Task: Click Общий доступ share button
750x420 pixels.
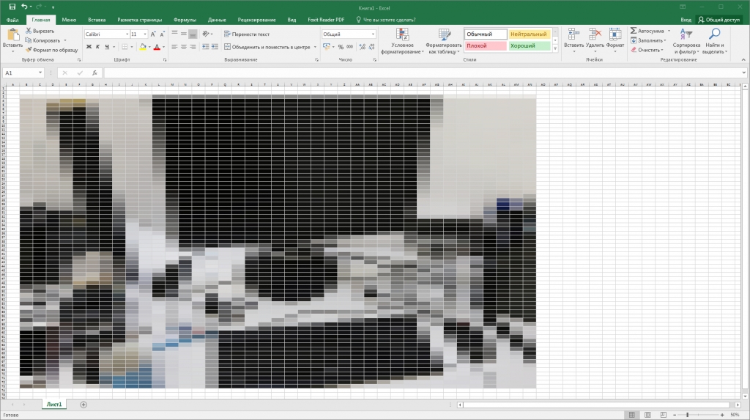Action: (x=719, y=20)
